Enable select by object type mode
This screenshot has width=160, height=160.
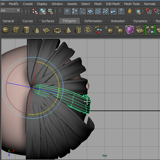point(43,11)
